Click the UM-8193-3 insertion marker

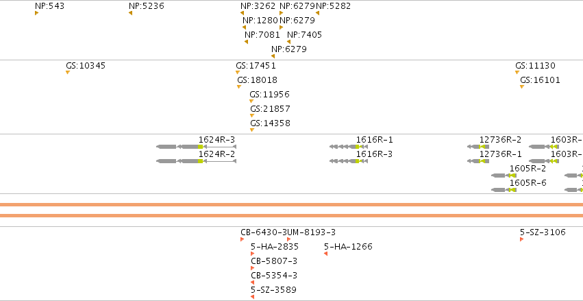[x=289, y=239]
